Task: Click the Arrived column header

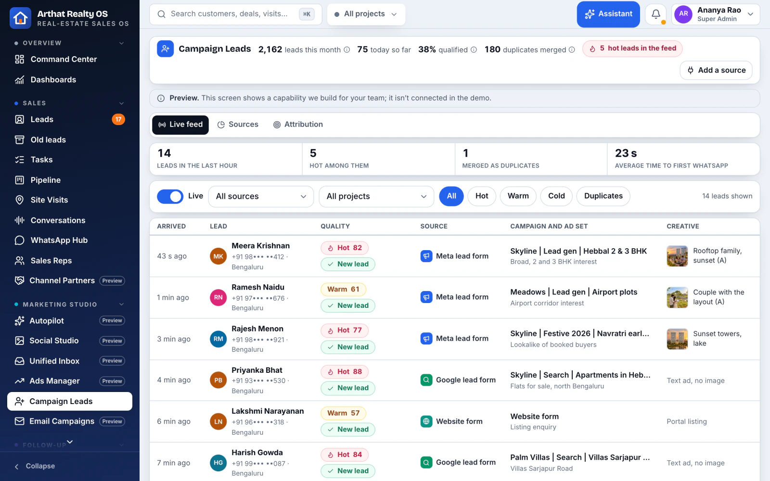Action: pos(171,226)
